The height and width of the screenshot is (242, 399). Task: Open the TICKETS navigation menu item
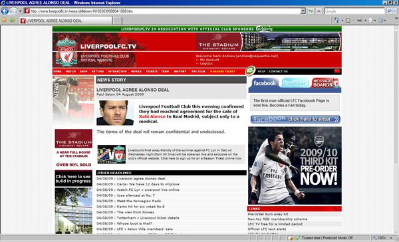coord(152,72)
